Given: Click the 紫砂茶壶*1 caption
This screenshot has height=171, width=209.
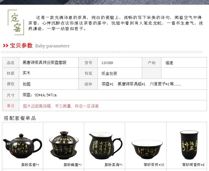Looking at the screenshot, I should pyautogui.click(x=30, y=165).
